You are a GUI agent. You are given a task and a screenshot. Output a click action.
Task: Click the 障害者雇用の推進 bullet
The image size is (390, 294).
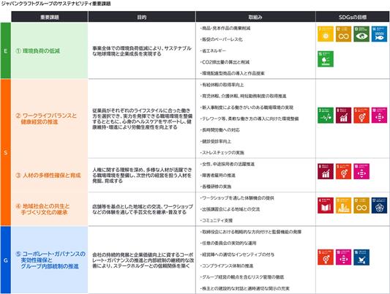pos(217,176)
